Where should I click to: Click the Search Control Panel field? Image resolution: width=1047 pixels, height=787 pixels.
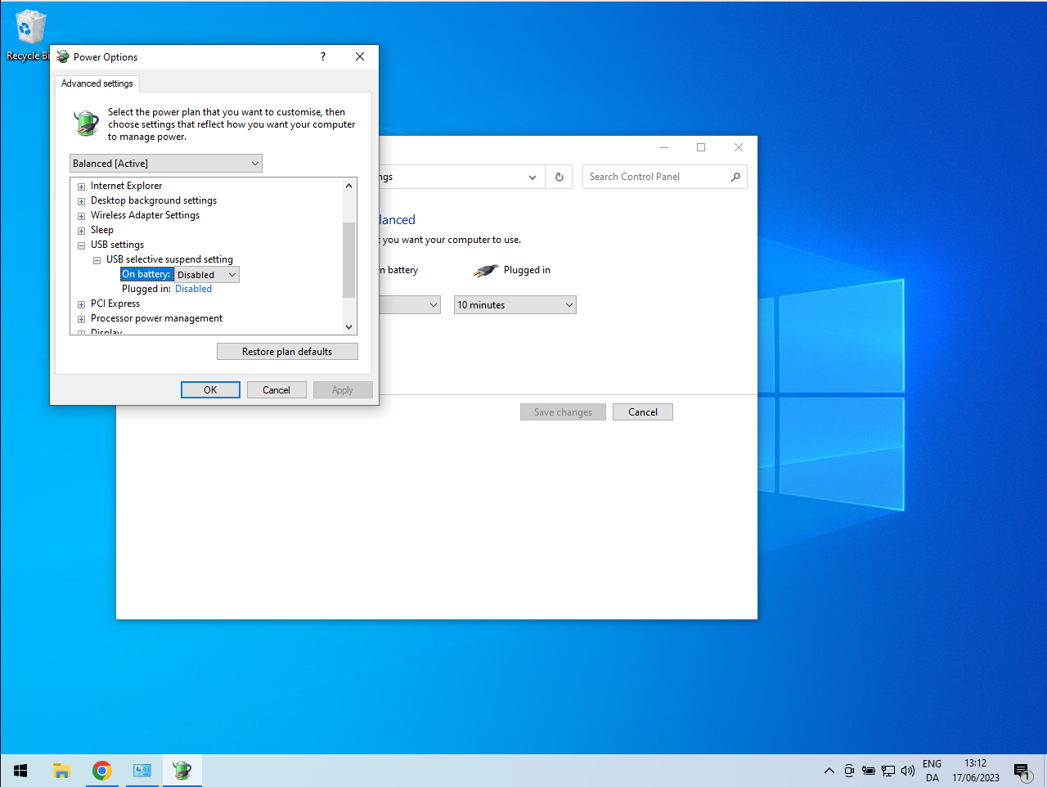[656, 177]
